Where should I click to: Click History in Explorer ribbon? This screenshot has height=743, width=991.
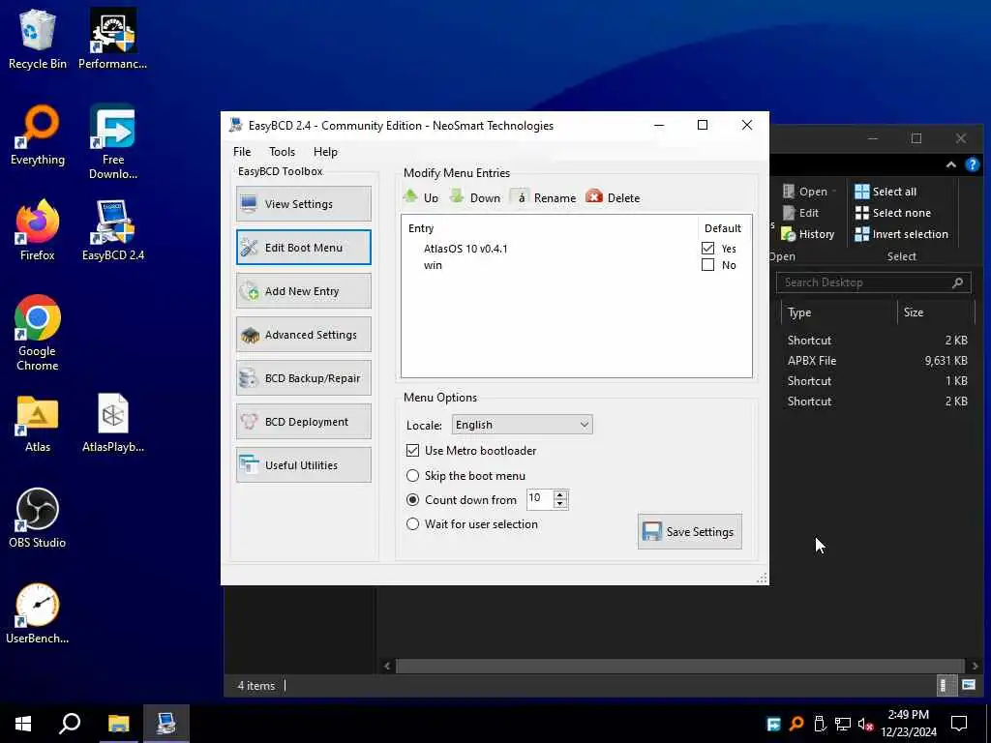808,234
